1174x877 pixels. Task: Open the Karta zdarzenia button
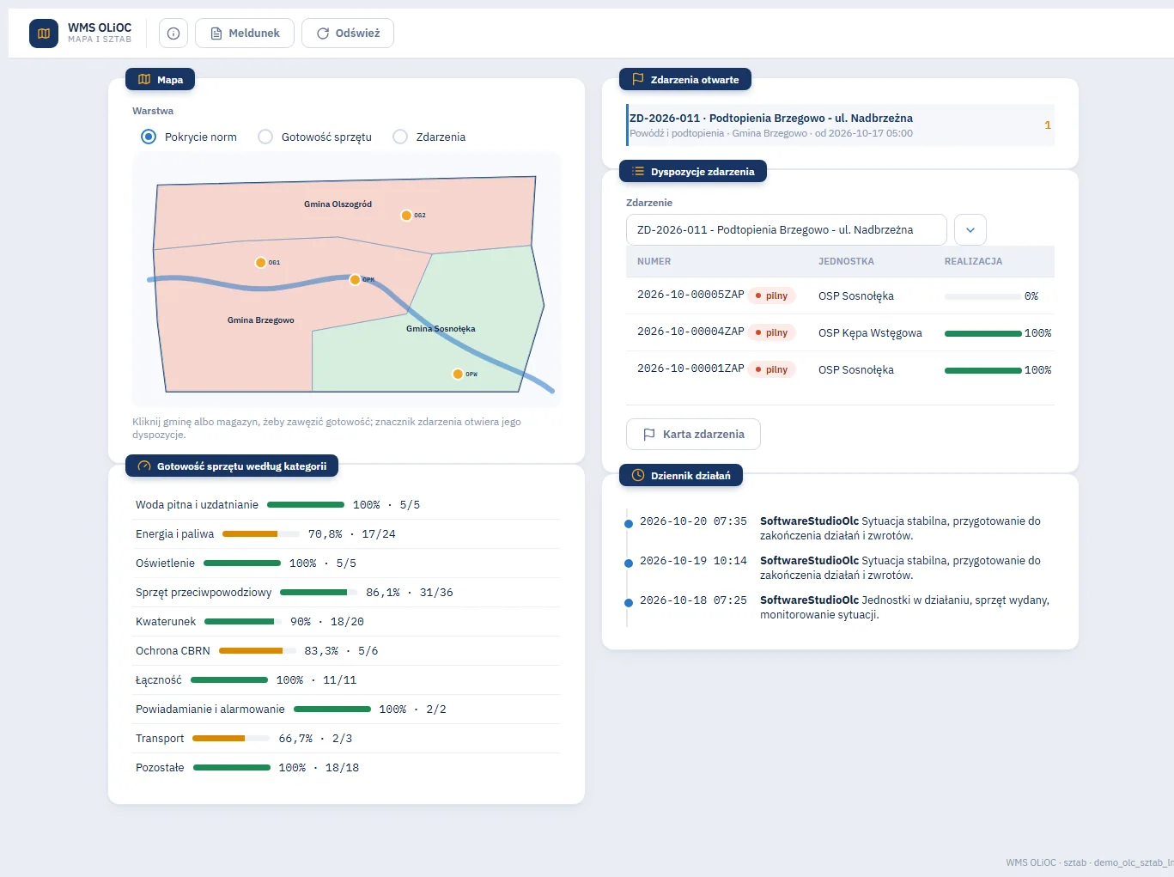pos(693,435)
